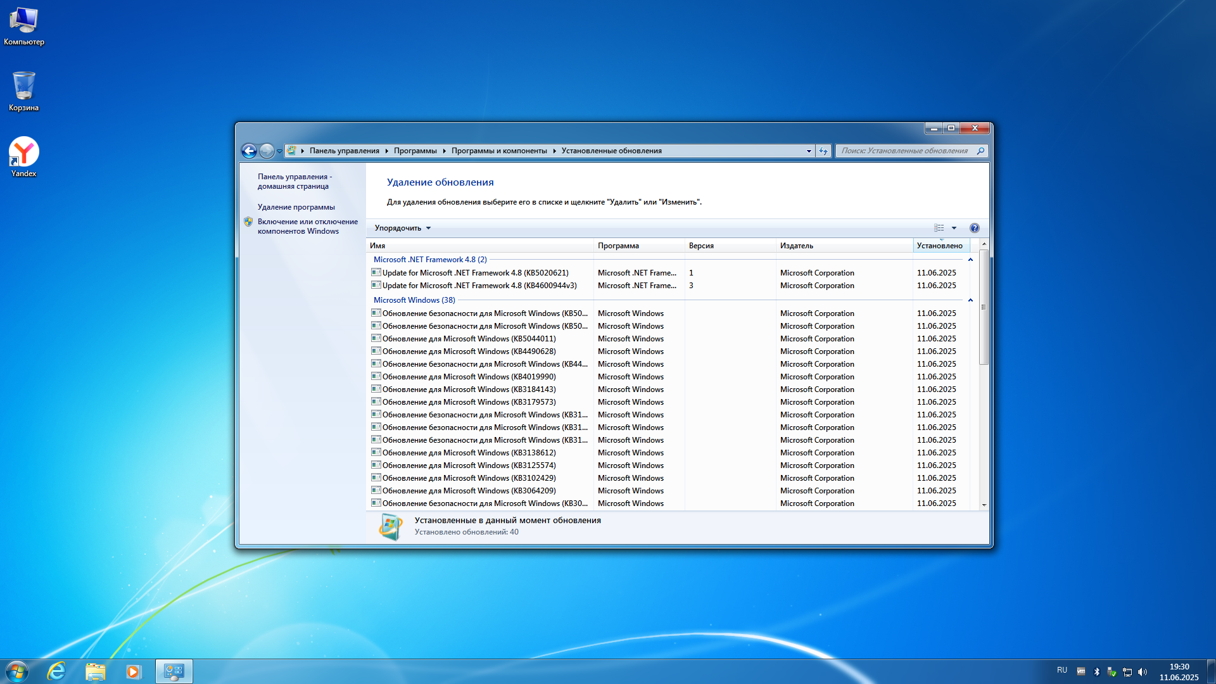Image resolution: width=1216 pixels, height=684 pixels.
Task: Click the scrollbar up arrow of updates list
Action: pyautogui.click(x=984, y=244)
